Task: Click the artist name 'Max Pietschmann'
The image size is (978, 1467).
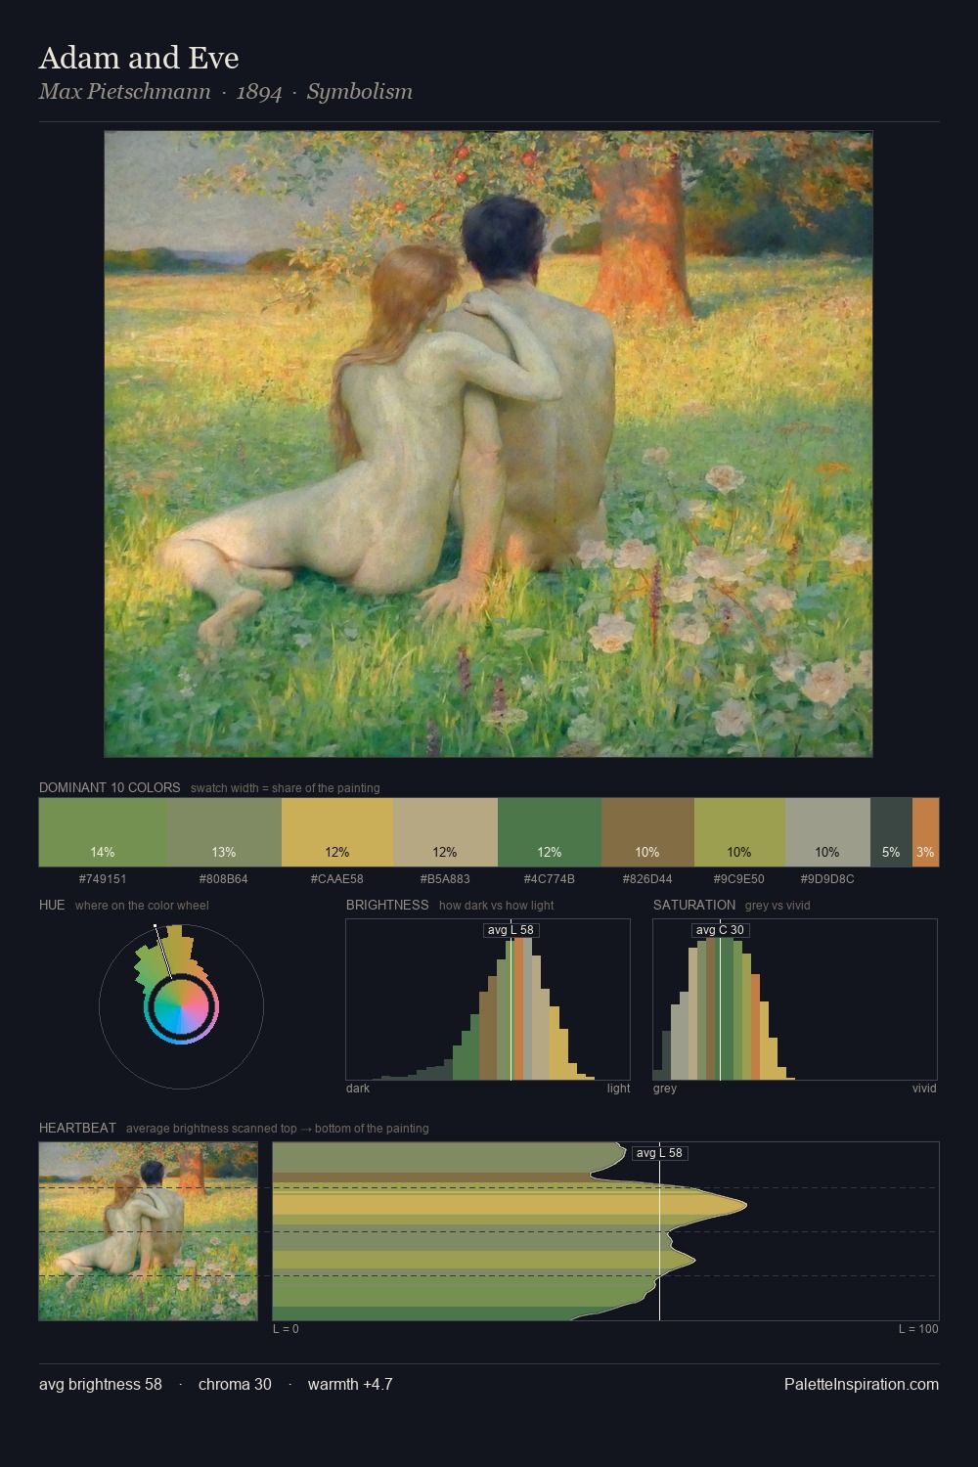Action: click(x=124, y=92)
